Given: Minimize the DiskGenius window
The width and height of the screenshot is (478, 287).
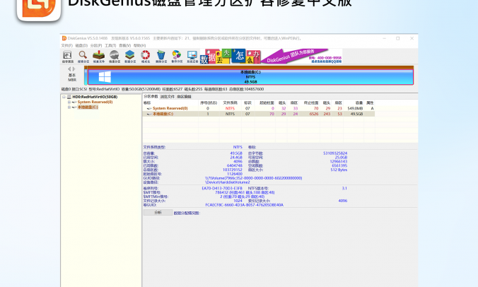Looking at the screenshot, I should click(x=384, y=38).
